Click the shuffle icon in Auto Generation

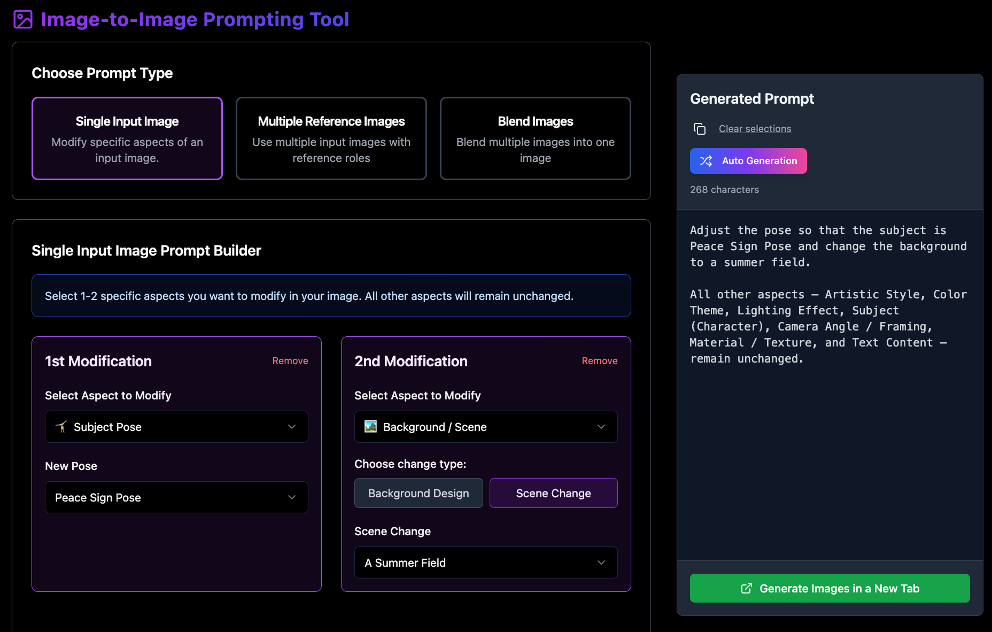pyautogui.click(x=706, y=161)
